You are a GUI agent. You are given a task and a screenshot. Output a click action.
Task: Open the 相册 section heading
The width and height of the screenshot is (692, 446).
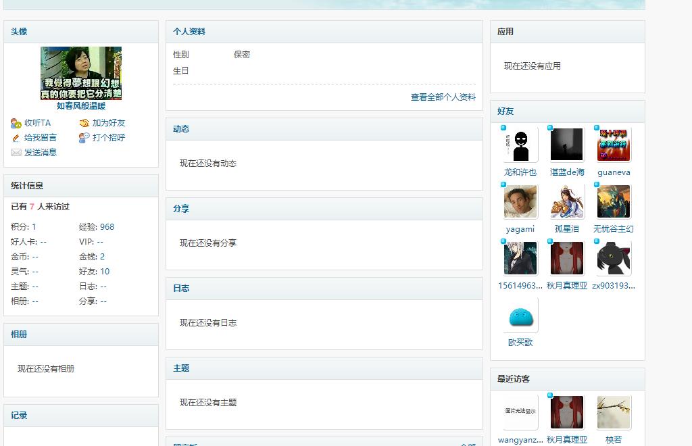pyautogui.click(x=19, y=334)
